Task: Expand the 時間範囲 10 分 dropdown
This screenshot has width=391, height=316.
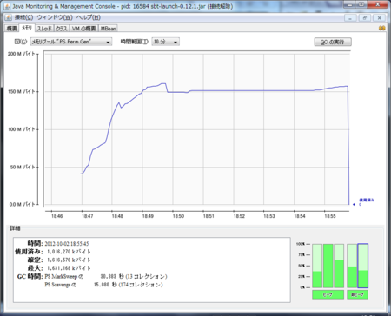Action: [x=165, y=42]
